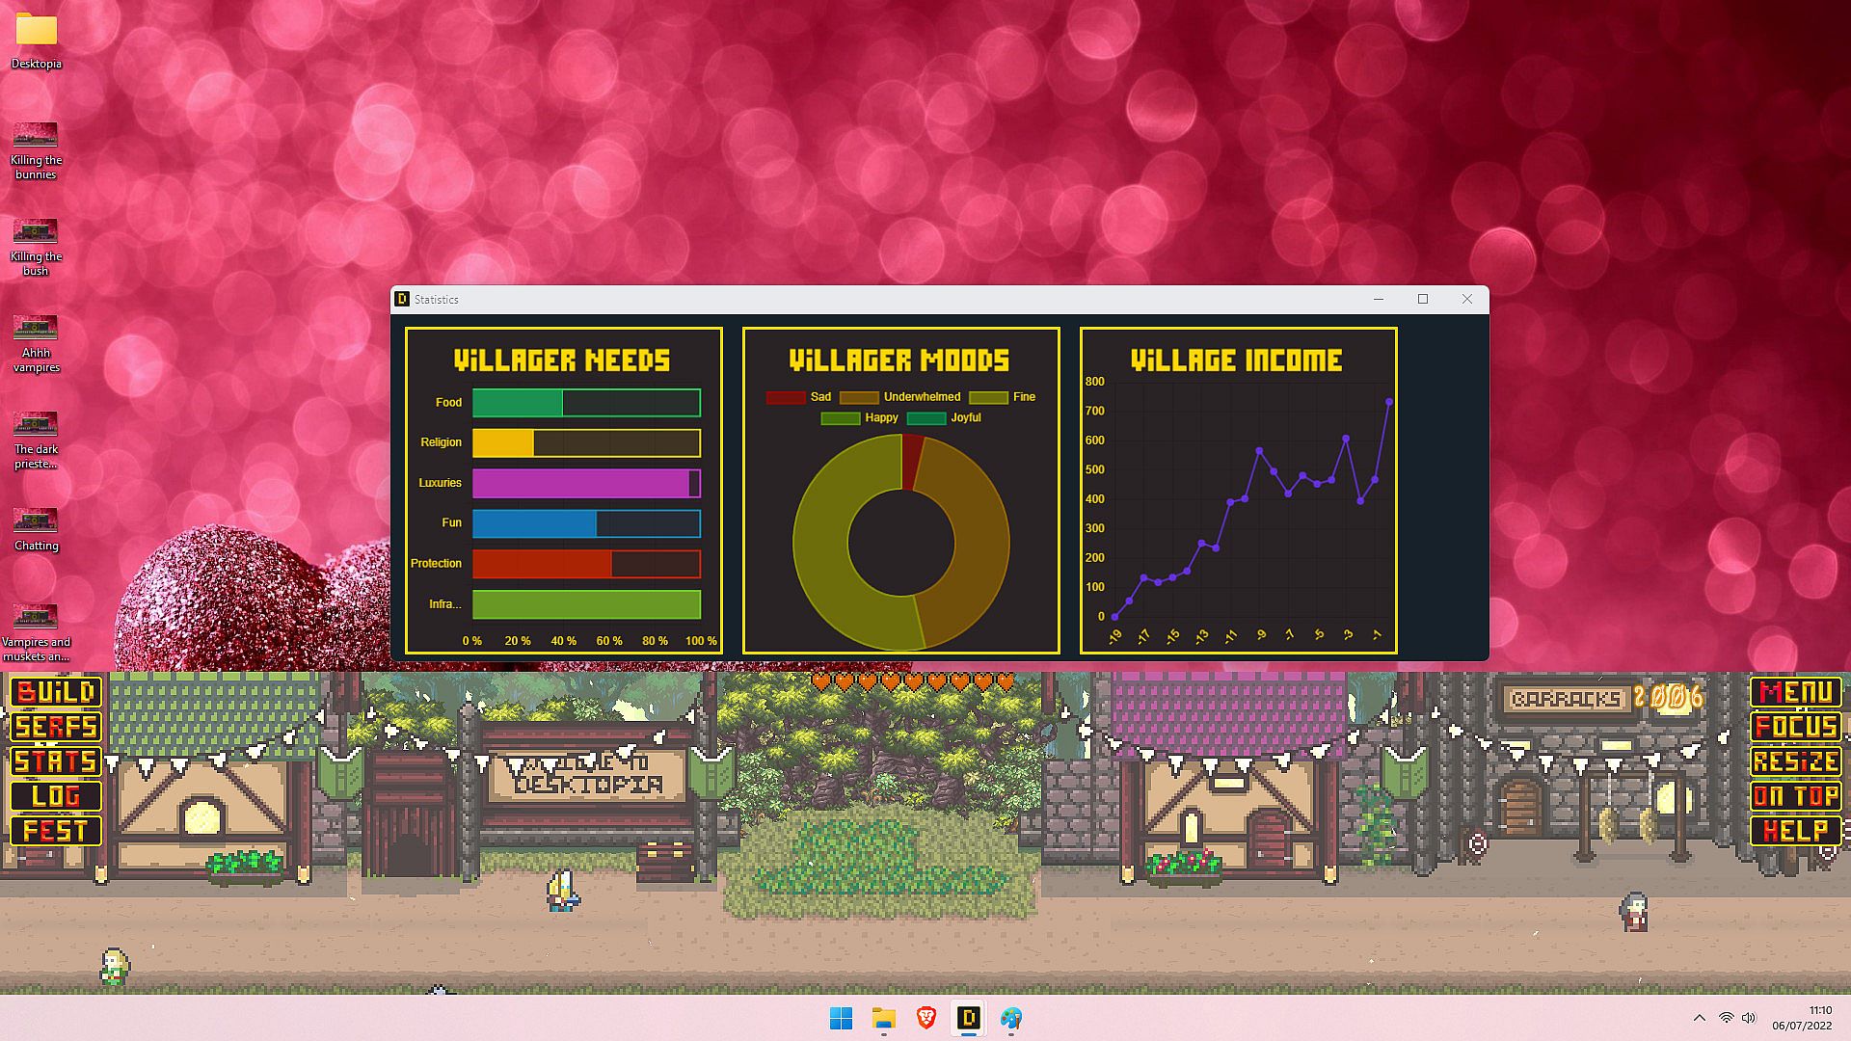The image size is (1851, 1041).
Task: Launch Brave browser from taskbar
Action: coord(925,1018)
